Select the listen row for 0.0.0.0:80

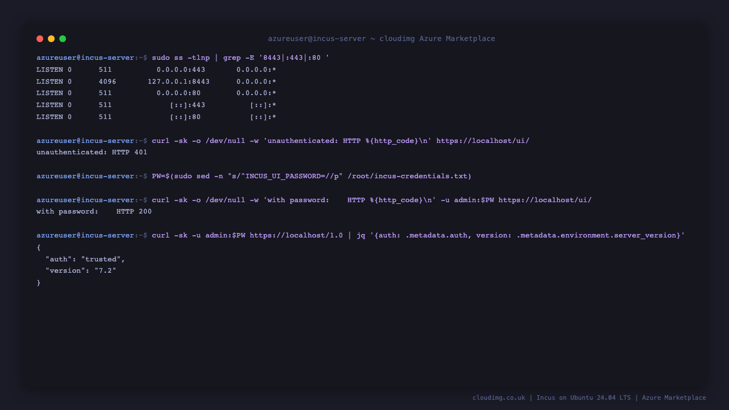click(156, 93)
